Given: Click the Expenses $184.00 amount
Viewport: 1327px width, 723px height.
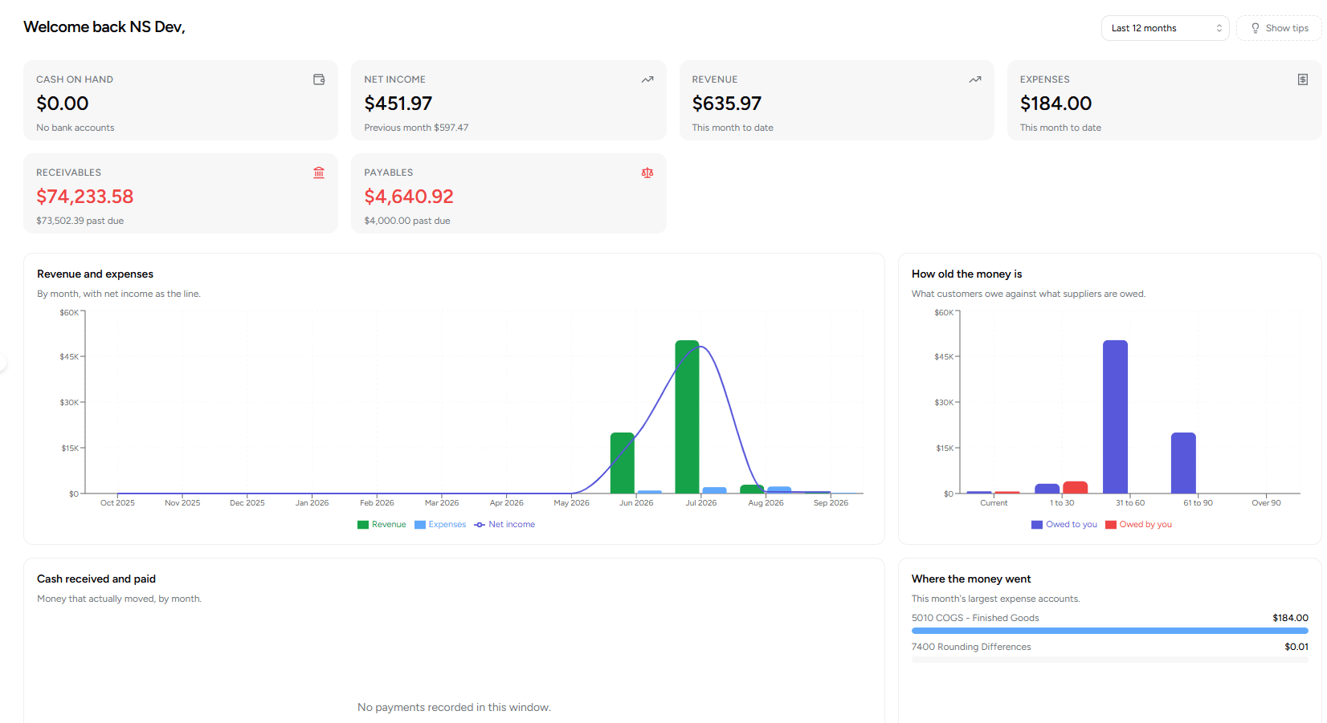Looking at the screenshot, I should click(x=1055, y=104).
